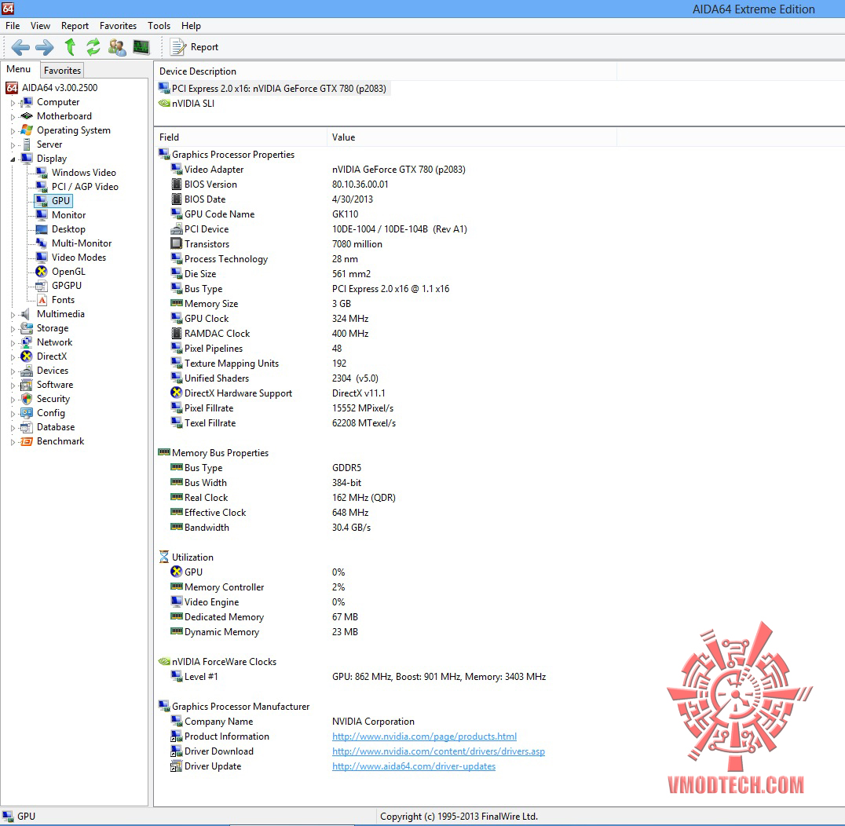845x826 pixels.
Task: Click the DirectX icon in tree
Action: [x=27, y=356]
